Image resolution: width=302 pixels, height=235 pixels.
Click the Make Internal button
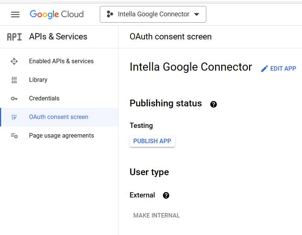click(156, 215)
